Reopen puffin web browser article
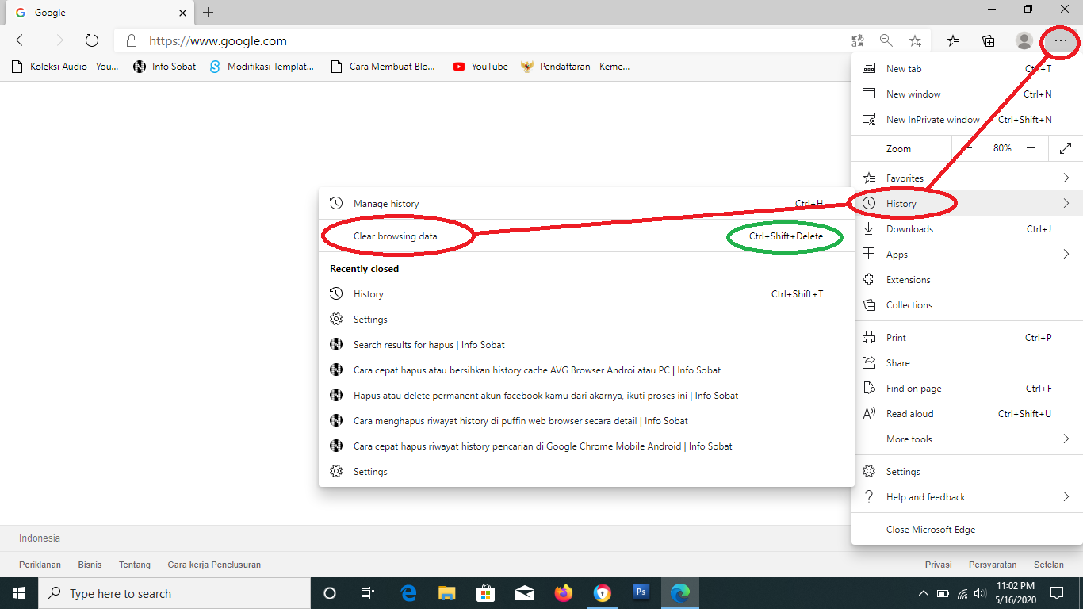 point(587,421)
